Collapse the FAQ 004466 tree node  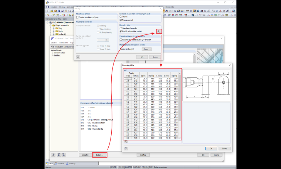48,23
